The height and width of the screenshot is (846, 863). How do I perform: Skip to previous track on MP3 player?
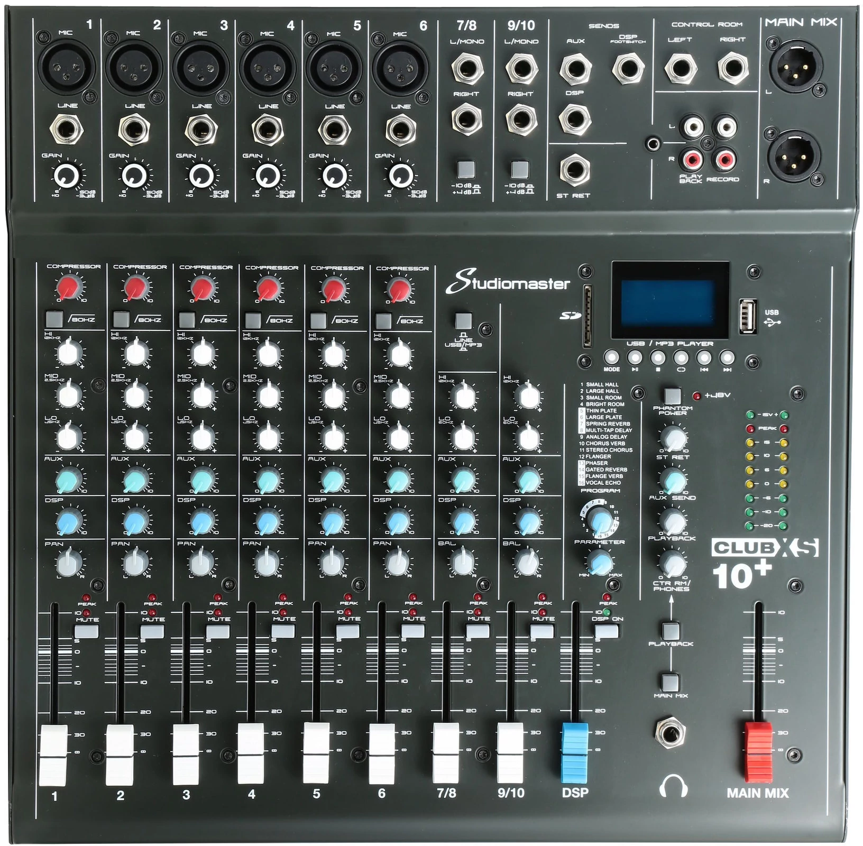point(704,357)
